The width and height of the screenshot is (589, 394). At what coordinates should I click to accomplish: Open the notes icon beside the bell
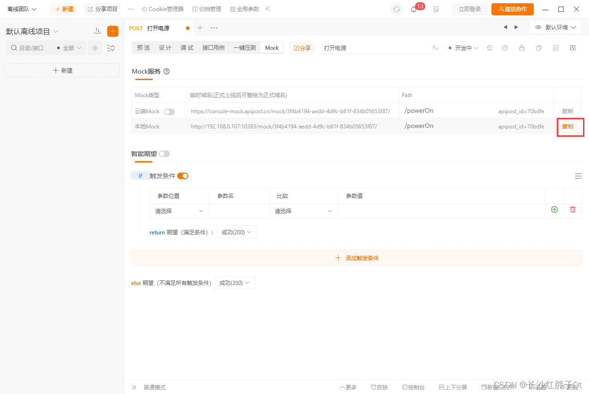(x=436, y=9)
